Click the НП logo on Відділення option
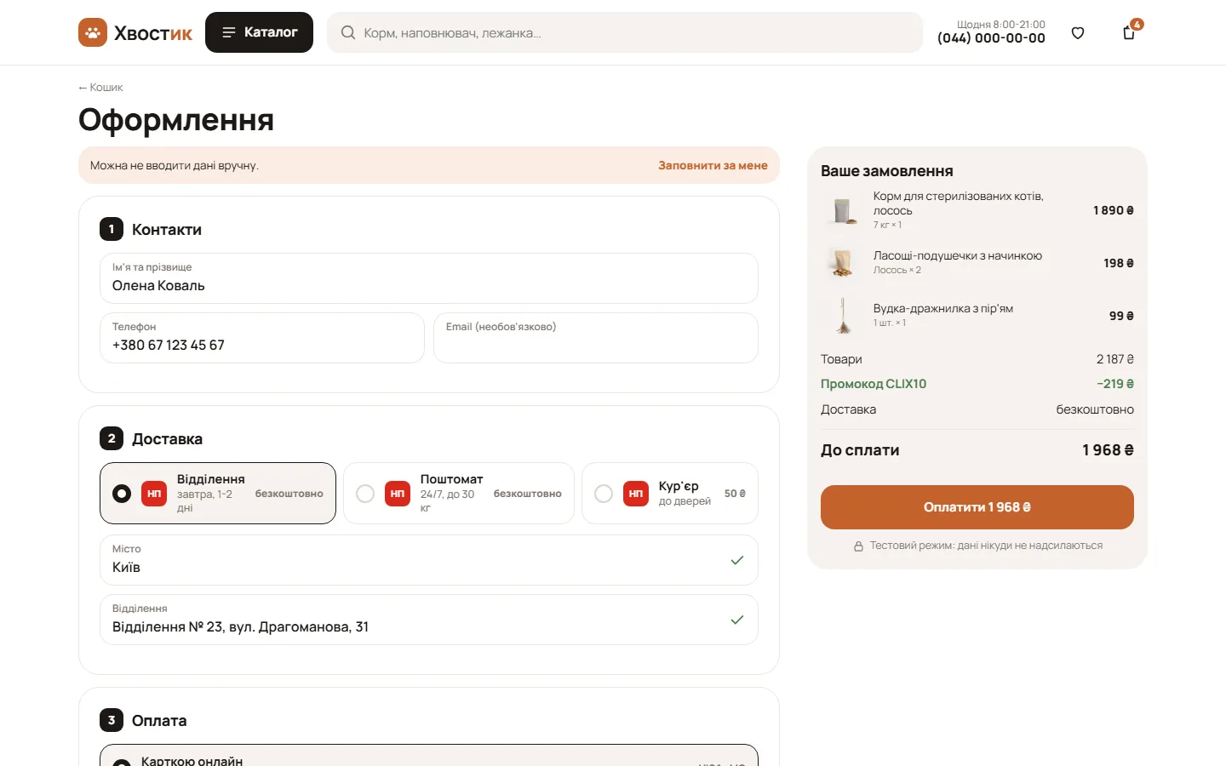Screen dimensions: 1226x766 (x=154, y=494)
